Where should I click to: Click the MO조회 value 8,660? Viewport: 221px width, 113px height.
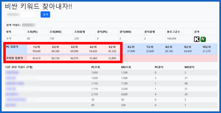[124, 94]
